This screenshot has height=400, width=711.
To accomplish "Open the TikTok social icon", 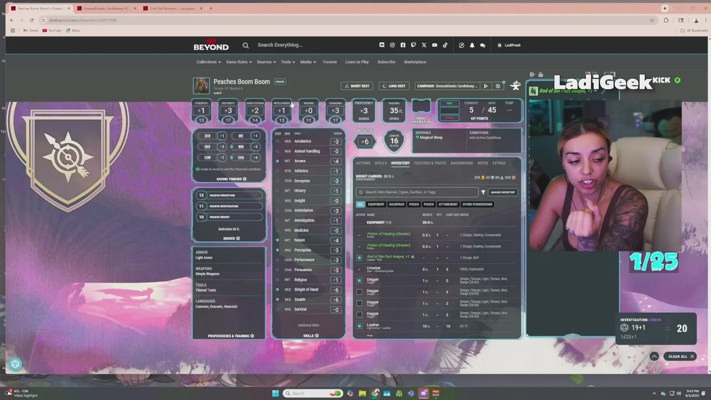I will [x=445, y=45].
